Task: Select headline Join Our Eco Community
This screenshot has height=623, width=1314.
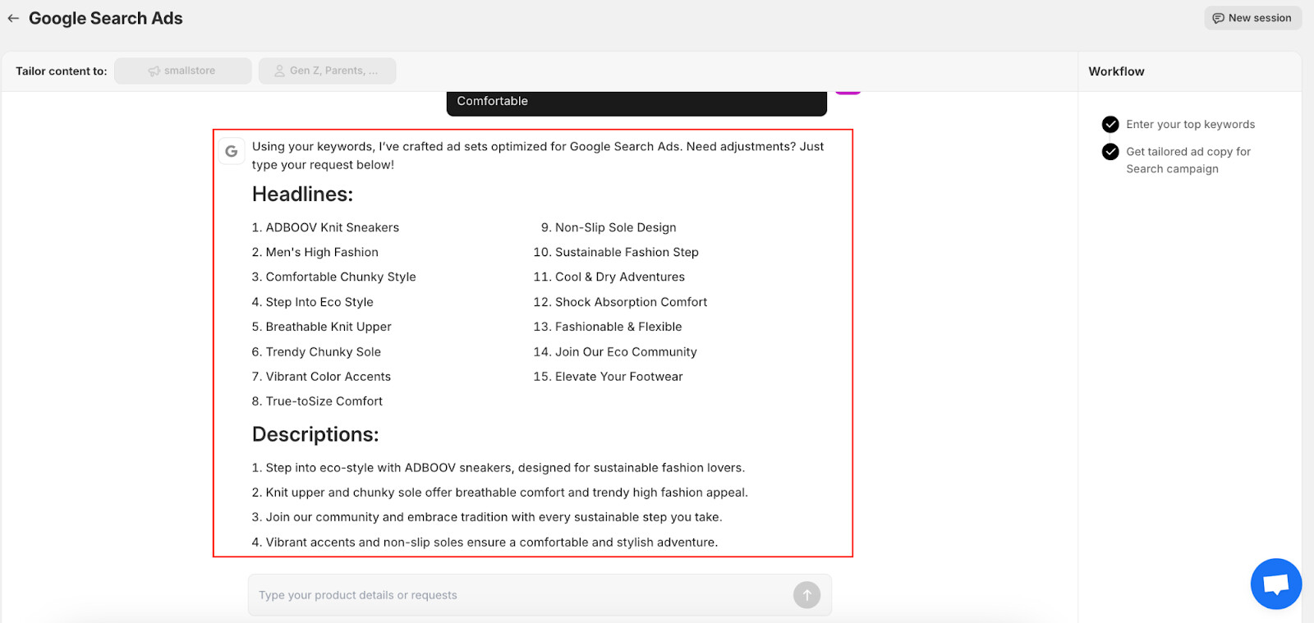Action: 626,351
